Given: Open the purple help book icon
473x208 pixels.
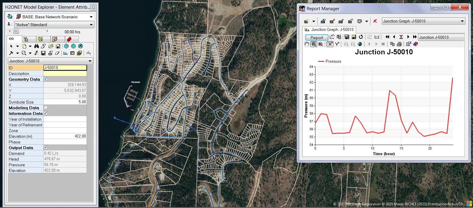Looking at the screenshot, I should click(416, 44).
